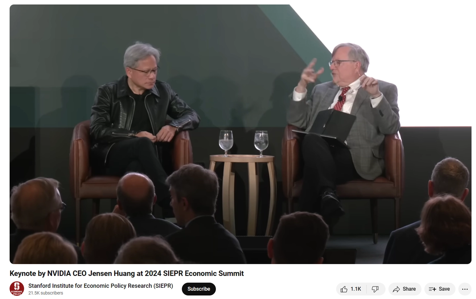The height and width of the screenshot is (299, 476).
Task: Click the Save button label
Action: click(x=444, y=289)
